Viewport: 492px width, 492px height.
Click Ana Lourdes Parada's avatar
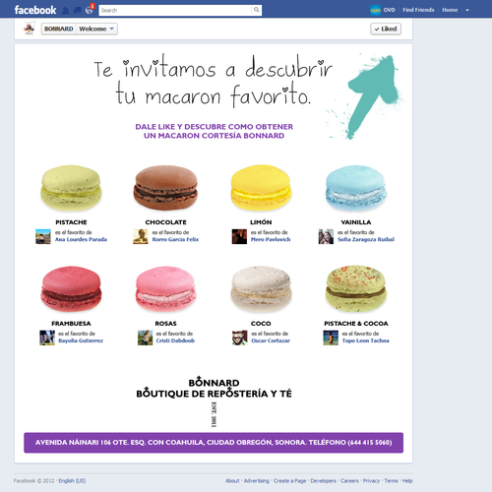tap(43, 236)
